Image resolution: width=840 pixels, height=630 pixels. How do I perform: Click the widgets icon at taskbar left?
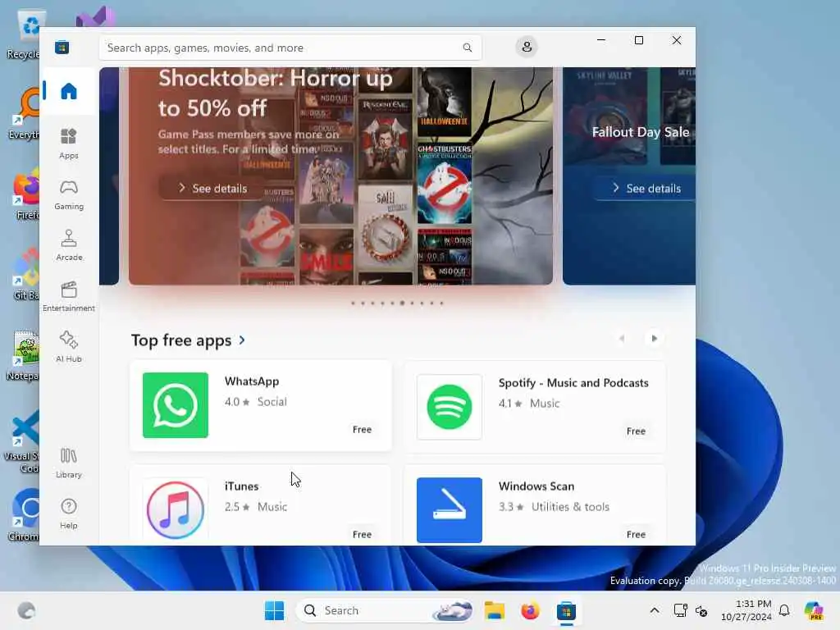pyautogui.click(x=26, y=610)
